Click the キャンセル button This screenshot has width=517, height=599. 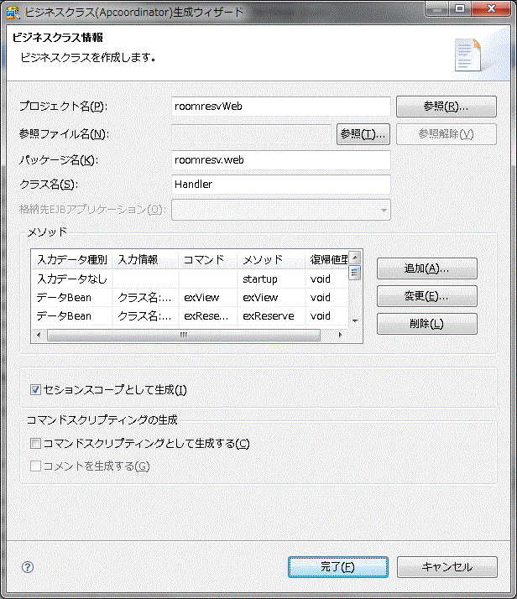[447, 567]
